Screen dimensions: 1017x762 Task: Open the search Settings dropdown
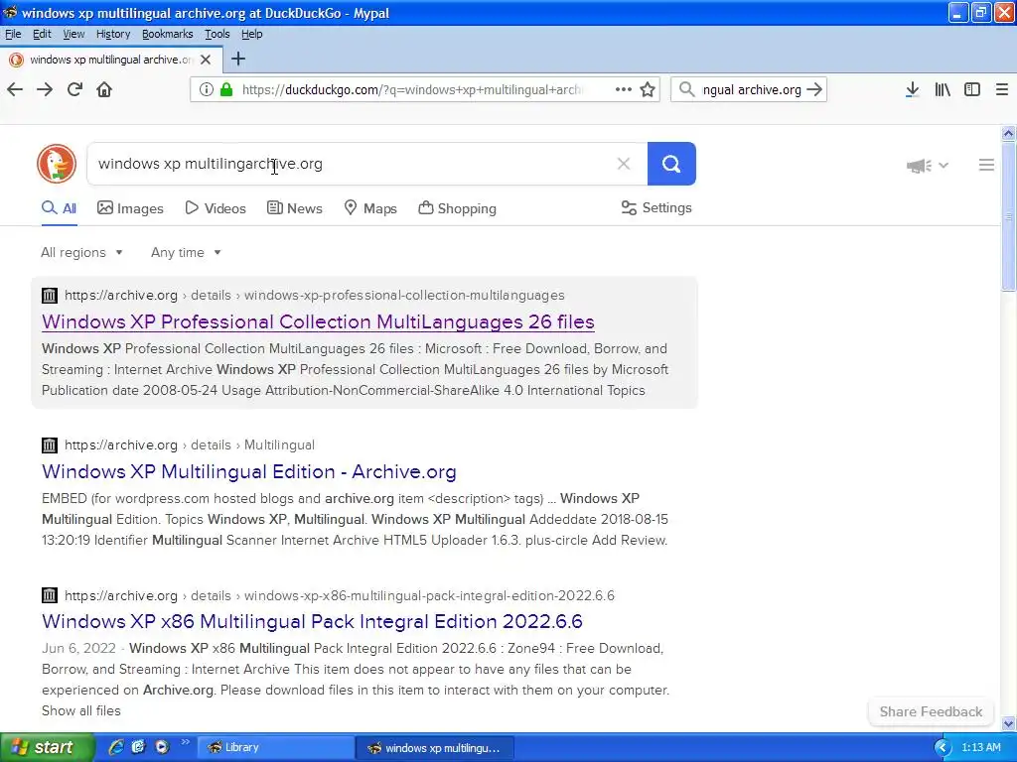pyautogui.click(x=656, y=208)
